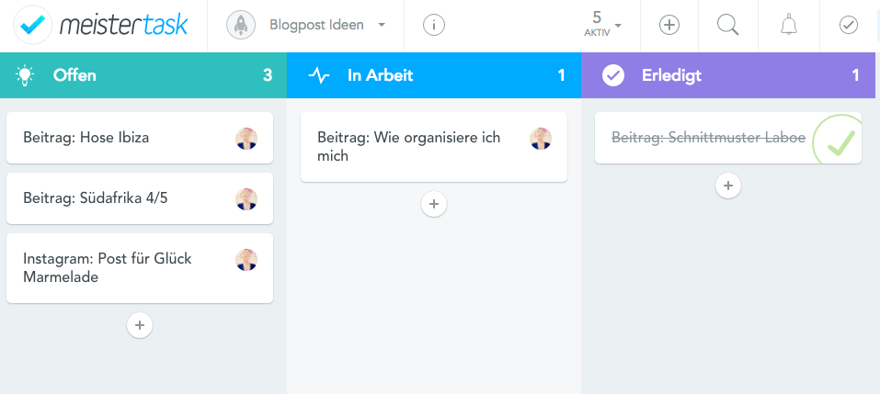Expand the Blogpost Ideen project dropdown

pyautogui.click(x=382, y=25)
